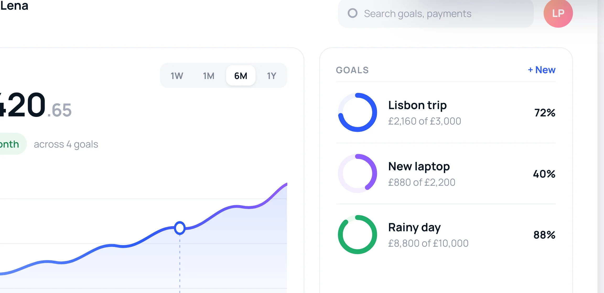Screen dimensions: 604x293
Task: Select the 1W time range
Action: click(x=177, y=76)
